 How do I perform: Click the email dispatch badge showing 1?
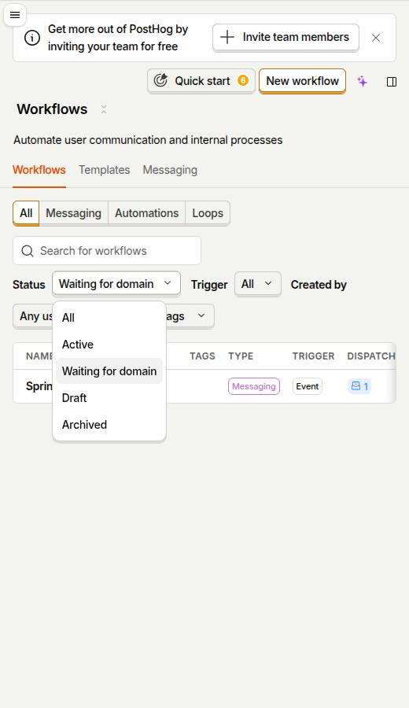359,386
